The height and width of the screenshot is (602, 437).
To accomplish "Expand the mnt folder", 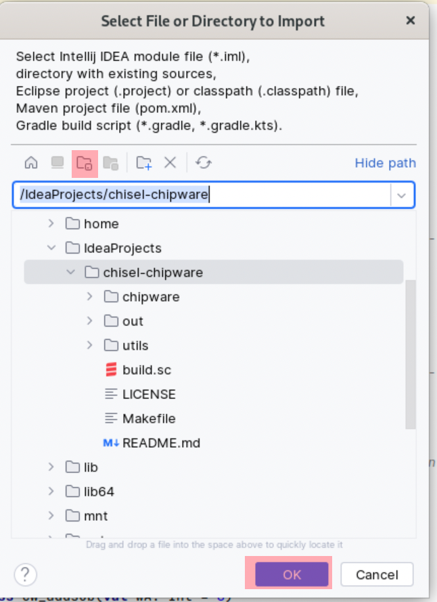I will [51, 515].
